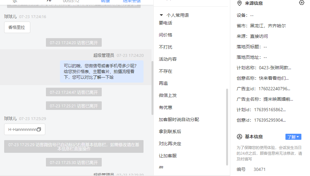The width and height of the screenshot is (310, 176).
Task: Select the quick phrase 有优惠
Action: [x=166, y=107]
